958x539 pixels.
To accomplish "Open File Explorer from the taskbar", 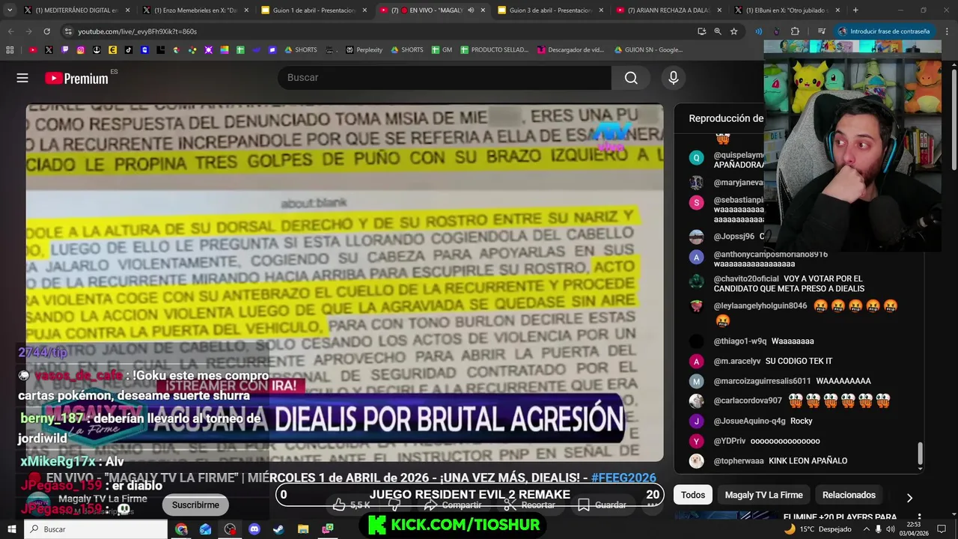I will 303,529.
